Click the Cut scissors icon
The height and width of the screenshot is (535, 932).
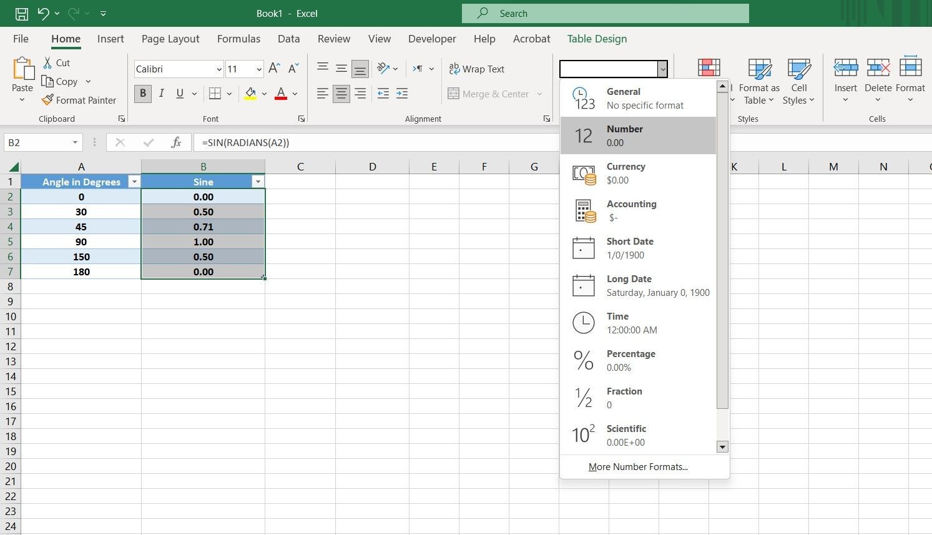pyautogui.click(x=47, y=62)
